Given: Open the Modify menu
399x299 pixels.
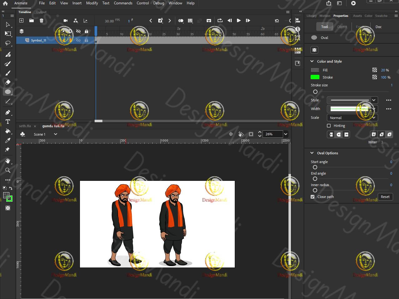Looking at the screenshot, I should (x=92, y=3).
